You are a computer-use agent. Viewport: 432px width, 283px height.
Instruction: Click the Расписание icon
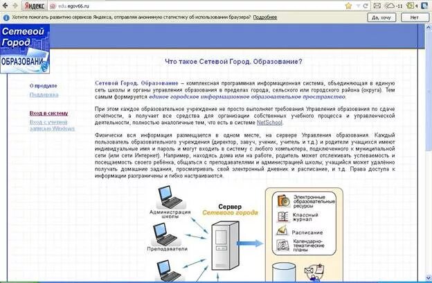tap(282, 230)
